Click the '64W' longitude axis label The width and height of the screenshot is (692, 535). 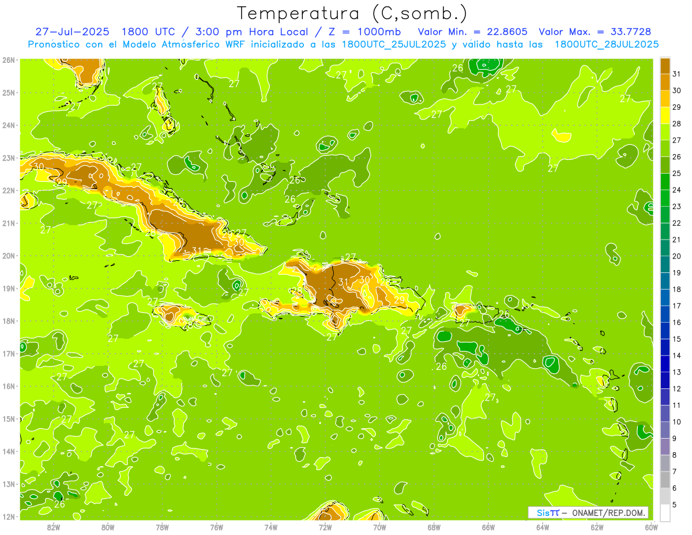(x=543, y=527)
